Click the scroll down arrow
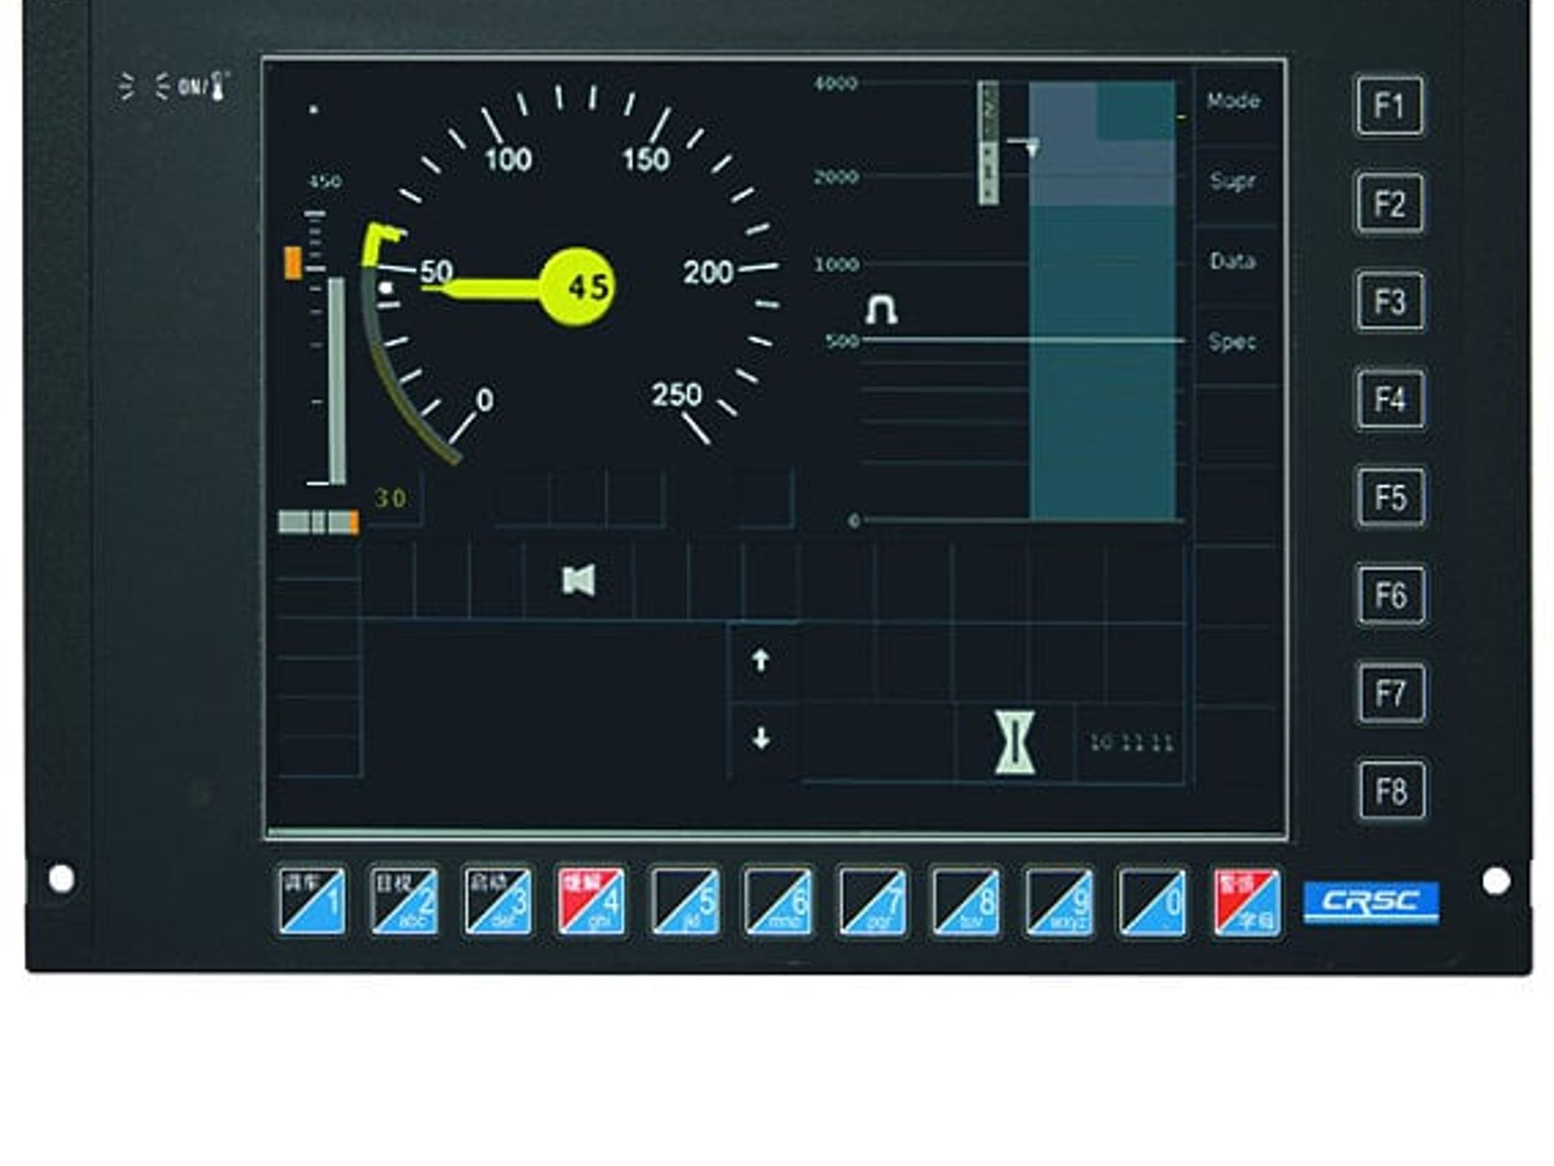 click(x=761, y=738)
